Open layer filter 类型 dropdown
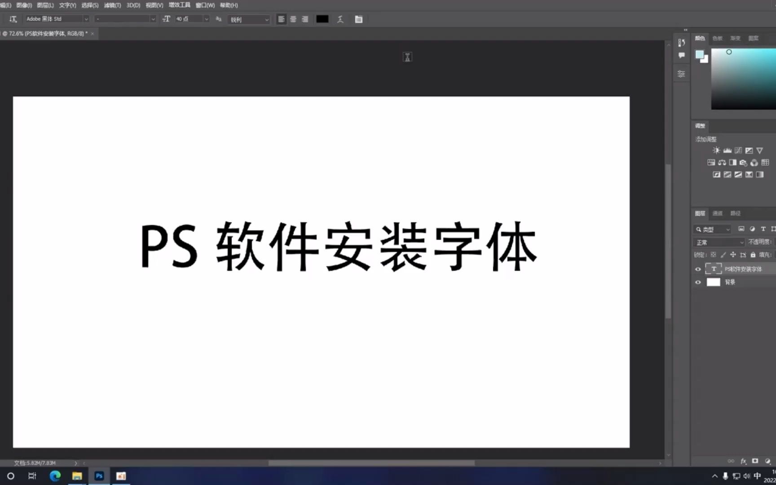 coord(713,229)
